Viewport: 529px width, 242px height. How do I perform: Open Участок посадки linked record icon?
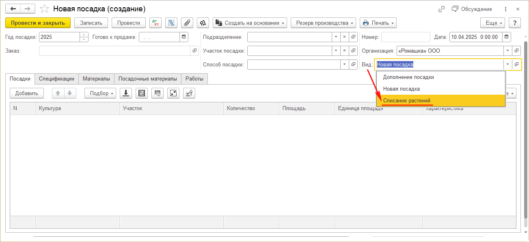pos(353,51)
